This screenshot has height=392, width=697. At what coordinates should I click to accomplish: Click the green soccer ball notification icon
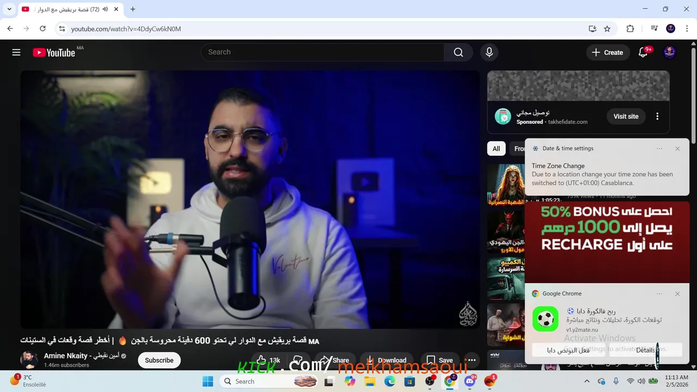tap(546, 319)
